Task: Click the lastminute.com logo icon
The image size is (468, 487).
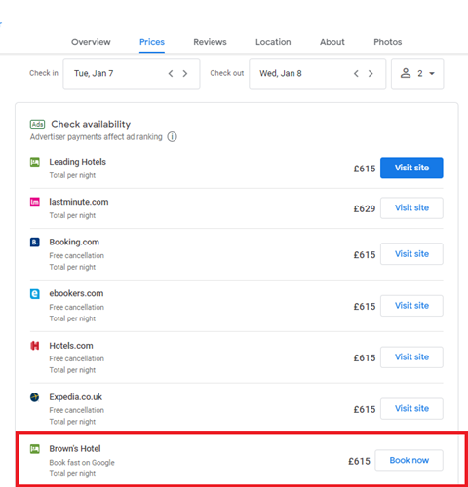Action: click(35, 202)
